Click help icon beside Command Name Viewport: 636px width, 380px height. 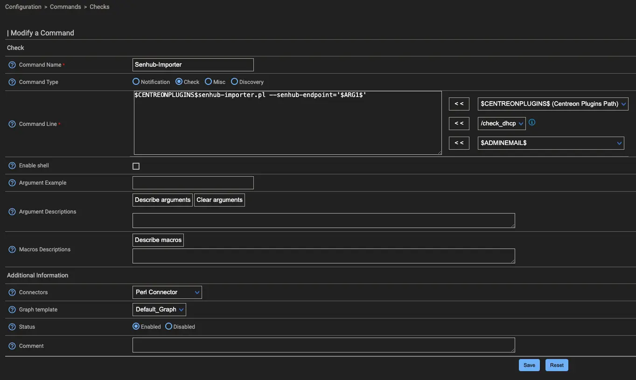(x=13, y=65)
